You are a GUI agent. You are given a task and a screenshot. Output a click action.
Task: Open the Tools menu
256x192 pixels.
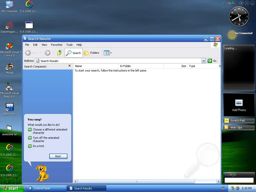[69, 45]
